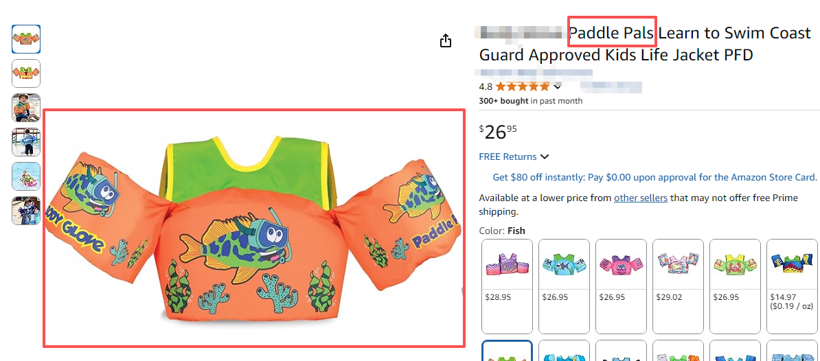Choose the blue shark jacket option

pos(564,286)
